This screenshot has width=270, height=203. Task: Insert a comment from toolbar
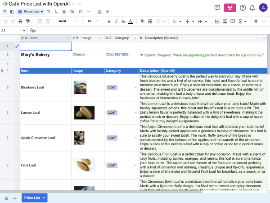pos(233,21)
